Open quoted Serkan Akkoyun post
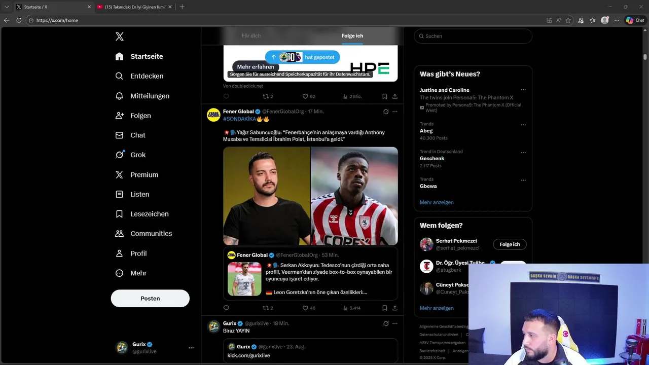The image size is (649, 365). 310,274
